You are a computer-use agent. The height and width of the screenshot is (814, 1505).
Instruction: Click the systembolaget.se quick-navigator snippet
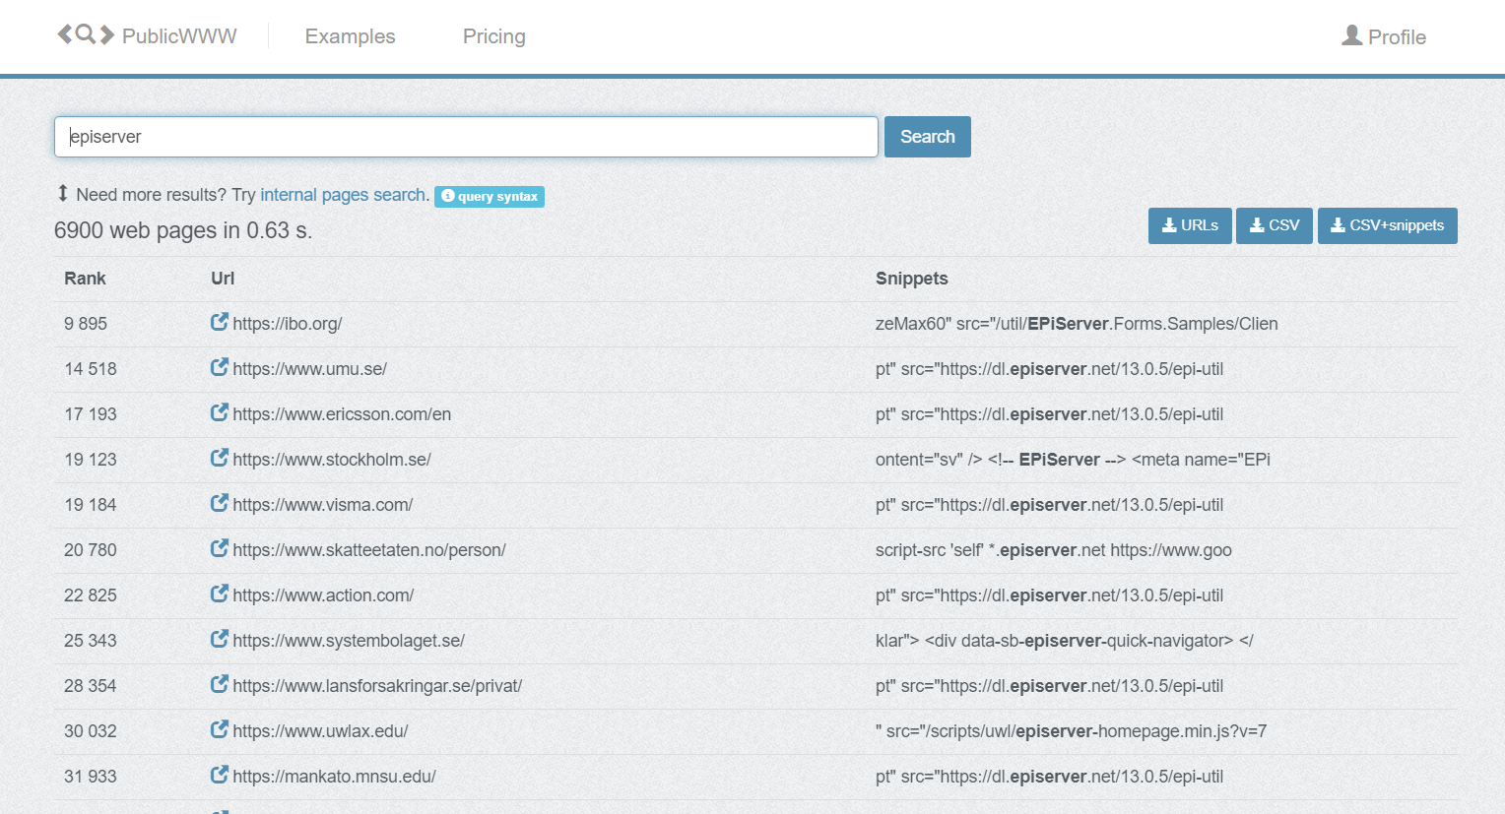click(1065, 641)
